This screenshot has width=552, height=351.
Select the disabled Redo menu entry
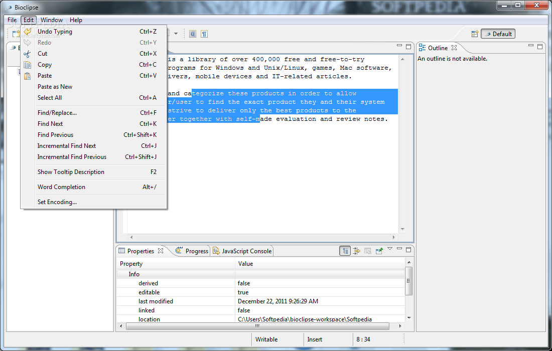pos(94,43)
